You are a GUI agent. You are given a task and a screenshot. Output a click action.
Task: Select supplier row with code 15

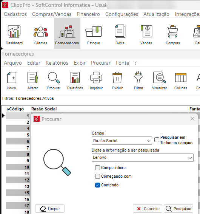[18, 193]
